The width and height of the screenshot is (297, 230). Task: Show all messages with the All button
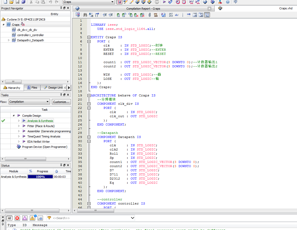[9, 218]
